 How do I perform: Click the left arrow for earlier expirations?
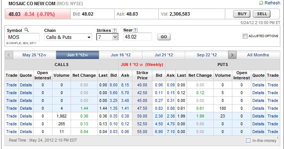(x=9, y=55)
